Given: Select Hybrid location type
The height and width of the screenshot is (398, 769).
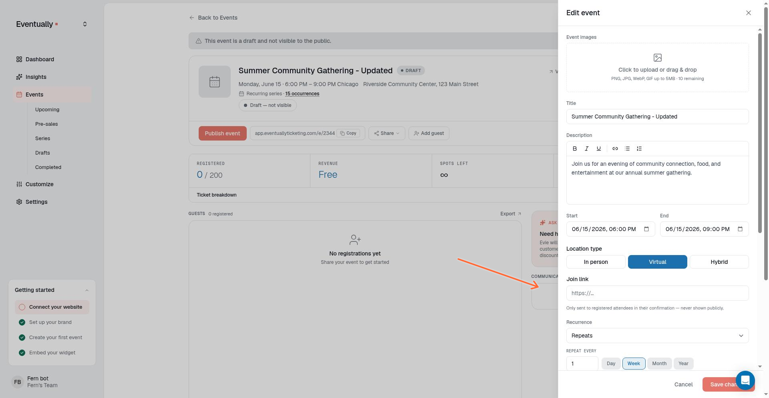Looking at the screenshot, I should [x=719, y=262].
